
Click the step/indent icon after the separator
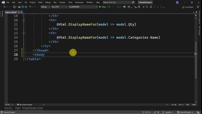(135, 7)
